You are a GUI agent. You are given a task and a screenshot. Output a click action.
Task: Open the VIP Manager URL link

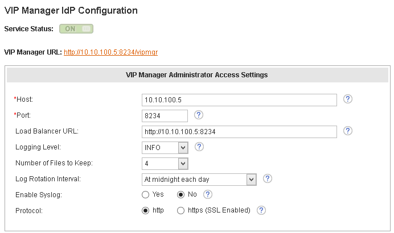click(110, 52)
